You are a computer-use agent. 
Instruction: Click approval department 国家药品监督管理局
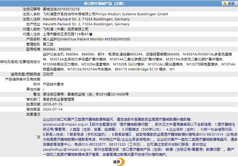58,99
